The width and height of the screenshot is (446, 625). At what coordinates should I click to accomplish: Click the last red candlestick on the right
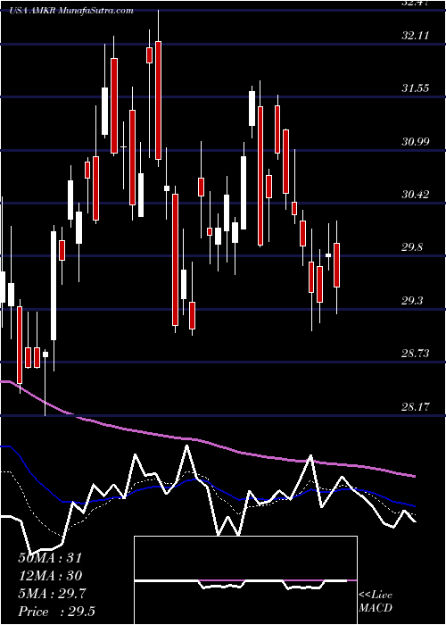coord(336,265)
